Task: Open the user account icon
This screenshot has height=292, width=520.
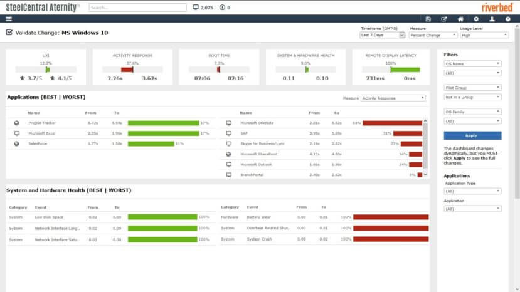Action: [492, 19]
